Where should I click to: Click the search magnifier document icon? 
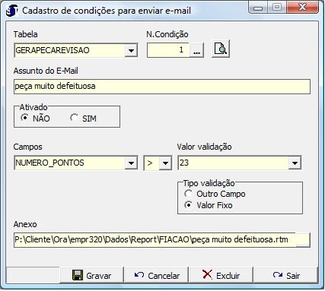click(x=221, y=49)
